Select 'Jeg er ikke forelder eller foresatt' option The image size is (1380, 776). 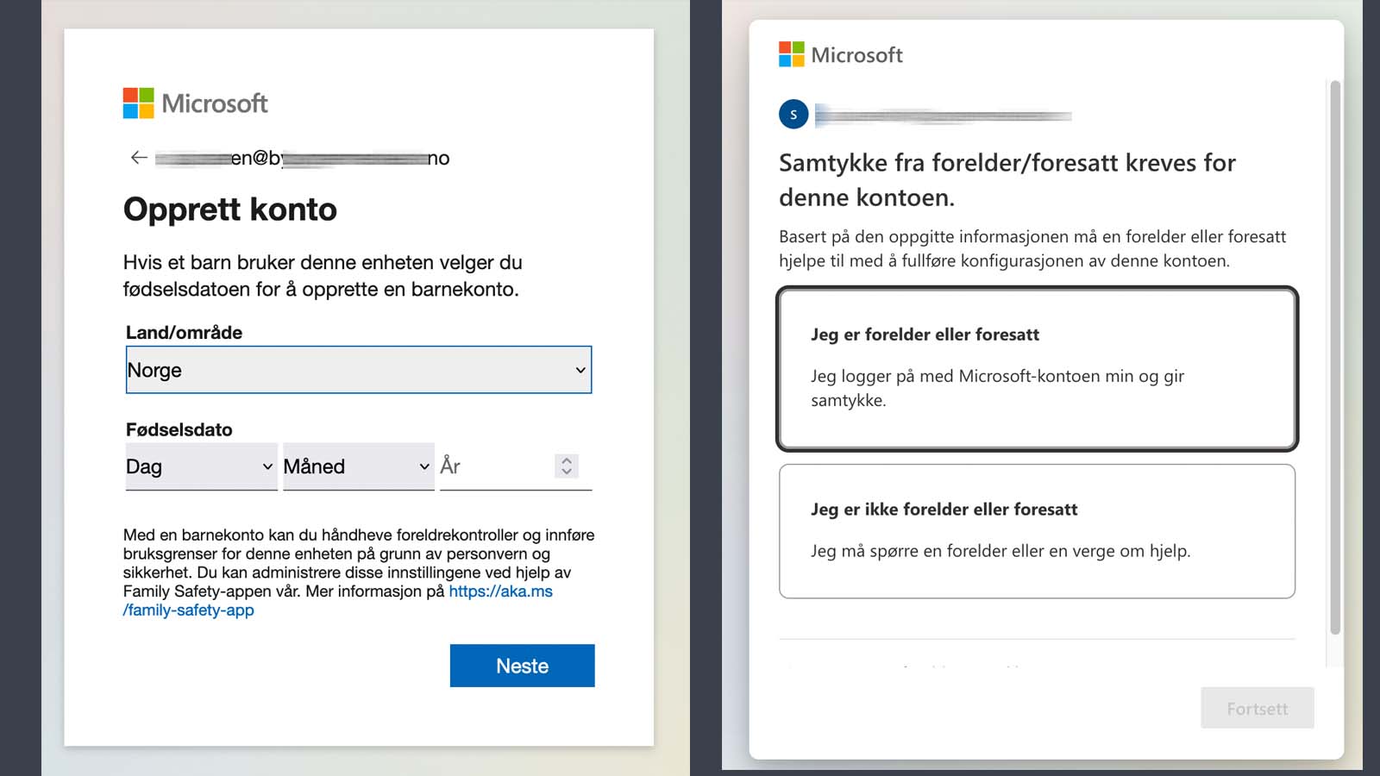1038,531
